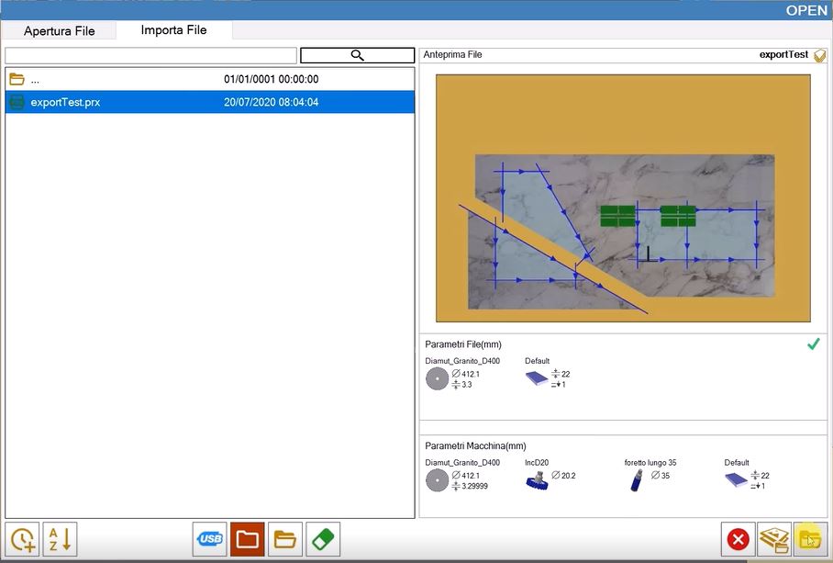The image size is (833, 563).
Task: Click the shield icon beside exportTest title
Action: click(x=820, y=55)
